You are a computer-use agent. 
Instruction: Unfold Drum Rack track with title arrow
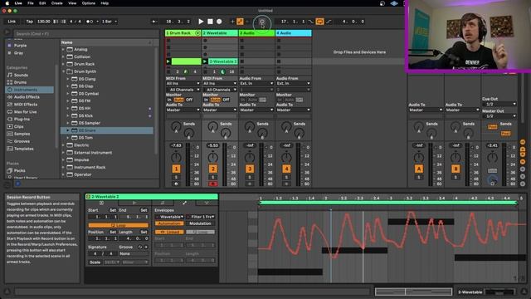coord(197,33)
